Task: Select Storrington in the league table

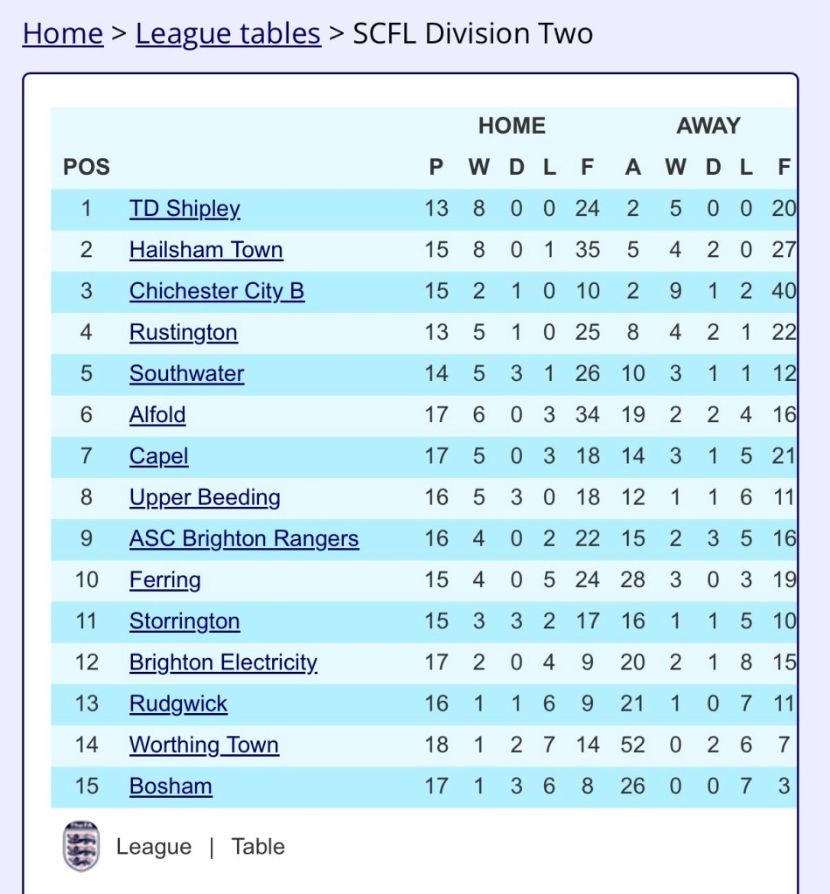Action: (185, 621)
